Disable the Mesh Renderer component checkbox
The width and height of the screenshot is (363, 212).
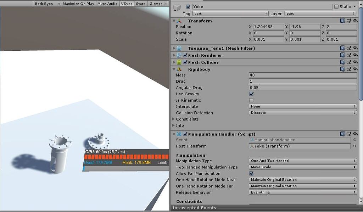pyautogui.click(x=185, y=55)
